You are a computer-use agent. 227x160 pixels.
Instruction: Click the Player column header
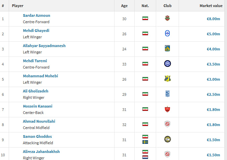click(x=17, y=6)
